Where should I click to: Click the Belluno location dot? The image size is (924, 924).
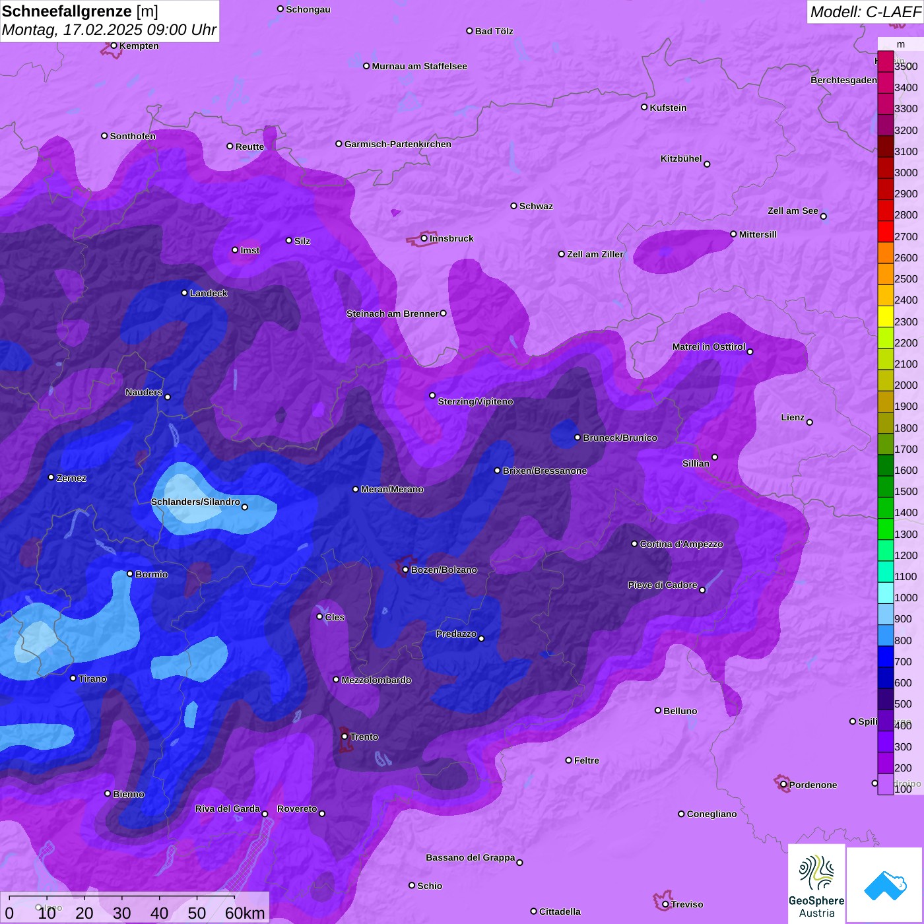tap(658, 710)
